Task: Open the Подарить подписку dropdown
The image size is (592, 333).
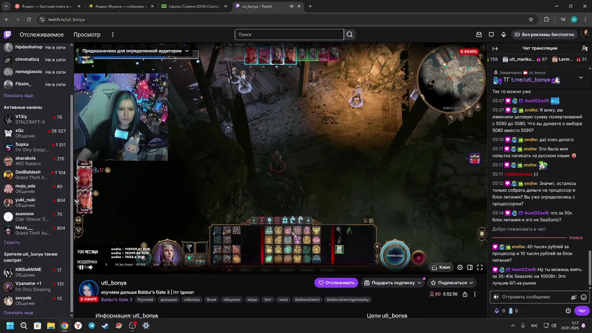Action: point(393,283)
